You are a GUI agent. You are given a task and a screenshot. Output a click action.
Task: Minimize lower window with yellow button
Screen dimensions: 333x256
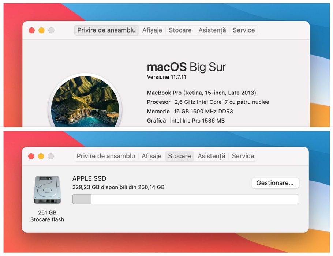[x=41, y=156]
